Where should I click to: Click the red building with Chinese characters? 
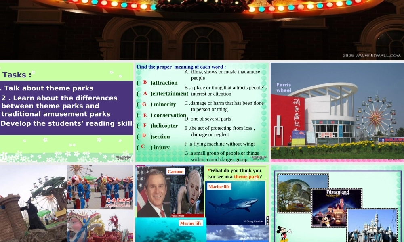pos(288,119)
